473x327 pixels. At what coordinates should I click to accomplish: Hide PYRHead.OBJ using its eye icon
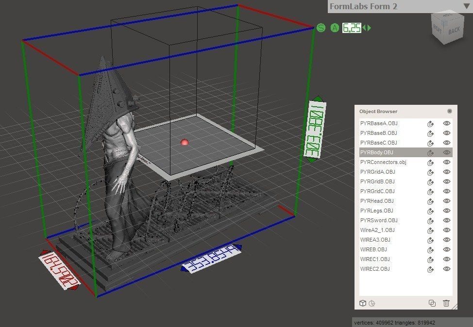447,201
